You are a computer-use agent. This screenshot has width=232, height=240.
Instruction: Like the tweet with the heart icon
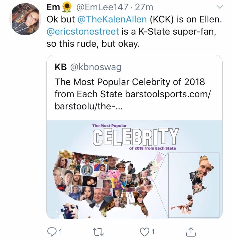click(143, 231)
